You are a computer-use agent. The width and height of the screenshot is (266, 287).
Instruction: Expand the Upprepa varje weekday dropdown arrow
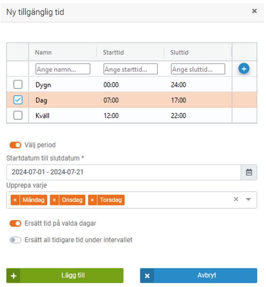click(249, 200)
